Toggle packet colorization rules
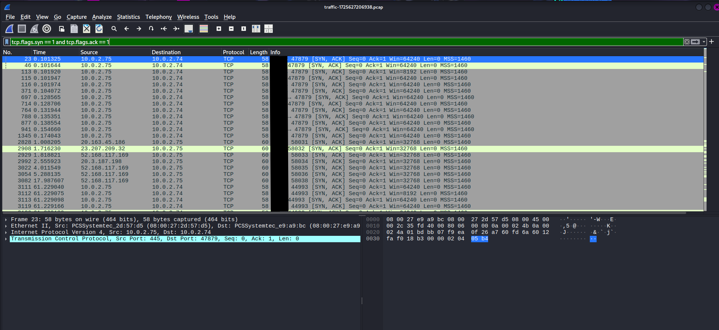This screenshot has width=719, height=330. [x=204, y=29]
